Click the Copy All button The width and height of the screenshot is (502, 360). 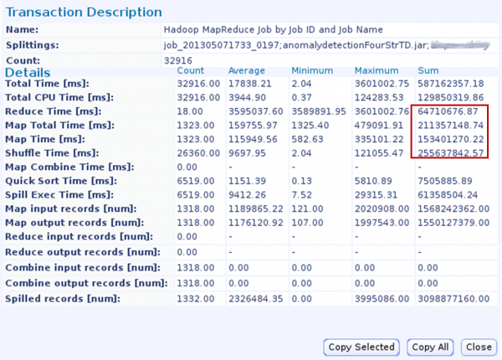pos(430,347)
